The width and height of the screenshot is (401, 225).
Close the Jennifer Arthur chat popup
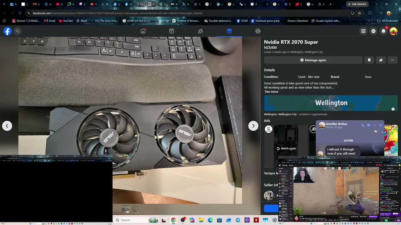(x=381, y=125)
